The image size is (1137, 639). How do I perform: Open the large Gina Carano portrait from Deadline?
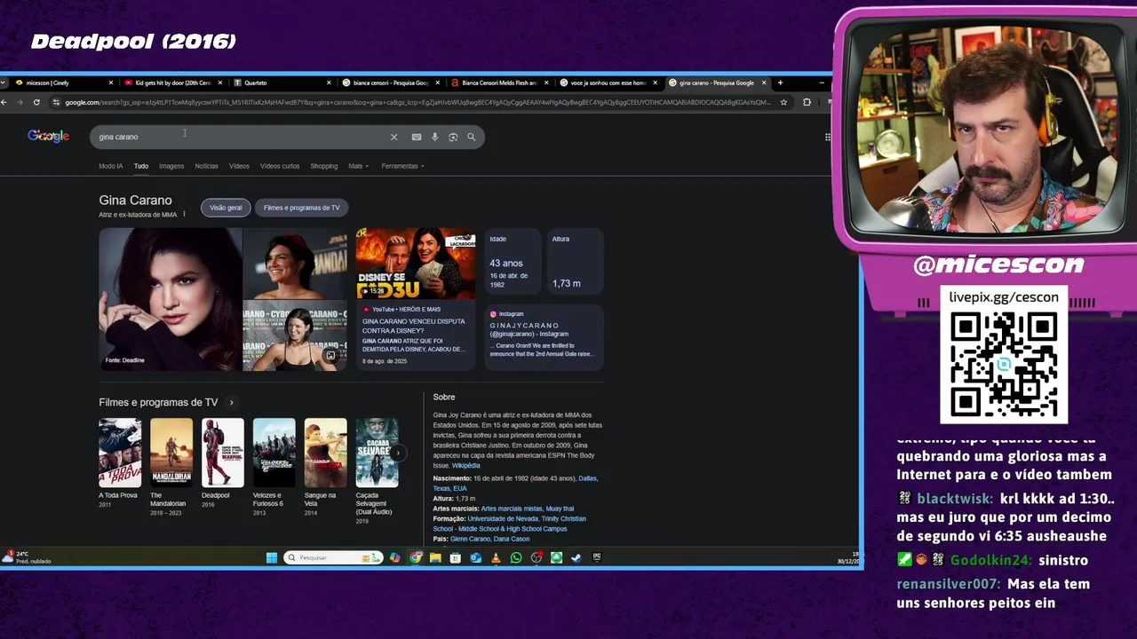pos(170,299)
